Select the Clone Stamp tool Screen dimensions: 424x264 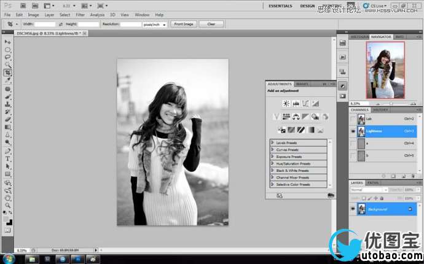point(7,104)
